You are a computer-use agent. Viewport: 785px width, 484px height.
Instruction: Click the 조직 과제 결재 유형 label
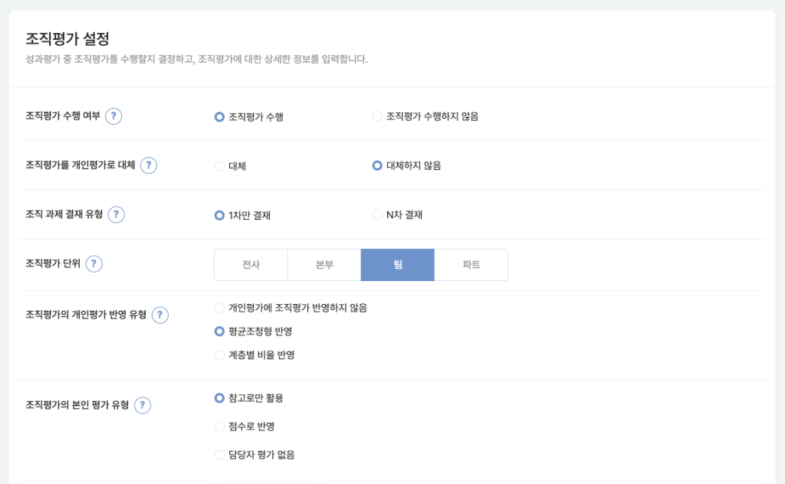pyautogui.click(x=64, y=214)
